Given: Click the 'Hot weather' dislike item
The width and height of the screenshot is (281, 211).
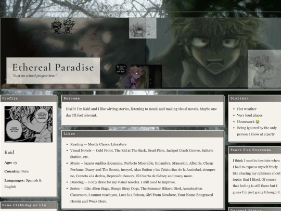Looking at the screenshot, I should pos(247,109).
